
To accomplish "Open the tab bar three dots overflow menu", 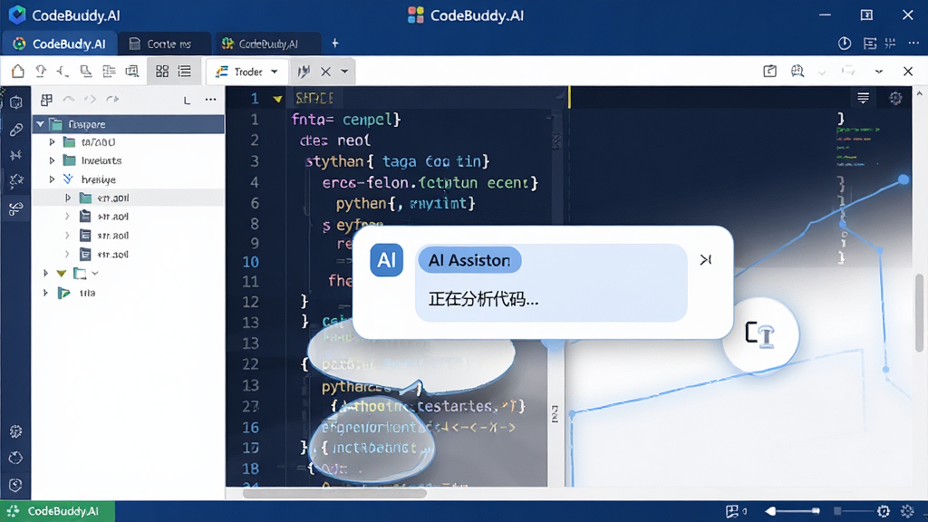I will 913,43.
